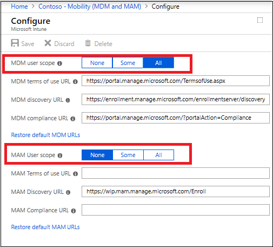
Task: Click the Delete label in the toolbar
Action: tap(103, 44)
